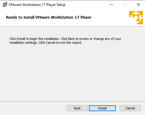Click the divider line below the header
Image resolution: width=145 pixels, height=115 pixels.
[x=72, y=26]
